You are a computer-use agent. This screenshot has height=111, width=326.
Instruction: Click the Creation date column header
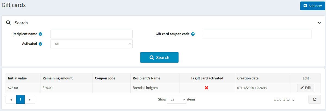pyautogui.click(x=248, y=78)
